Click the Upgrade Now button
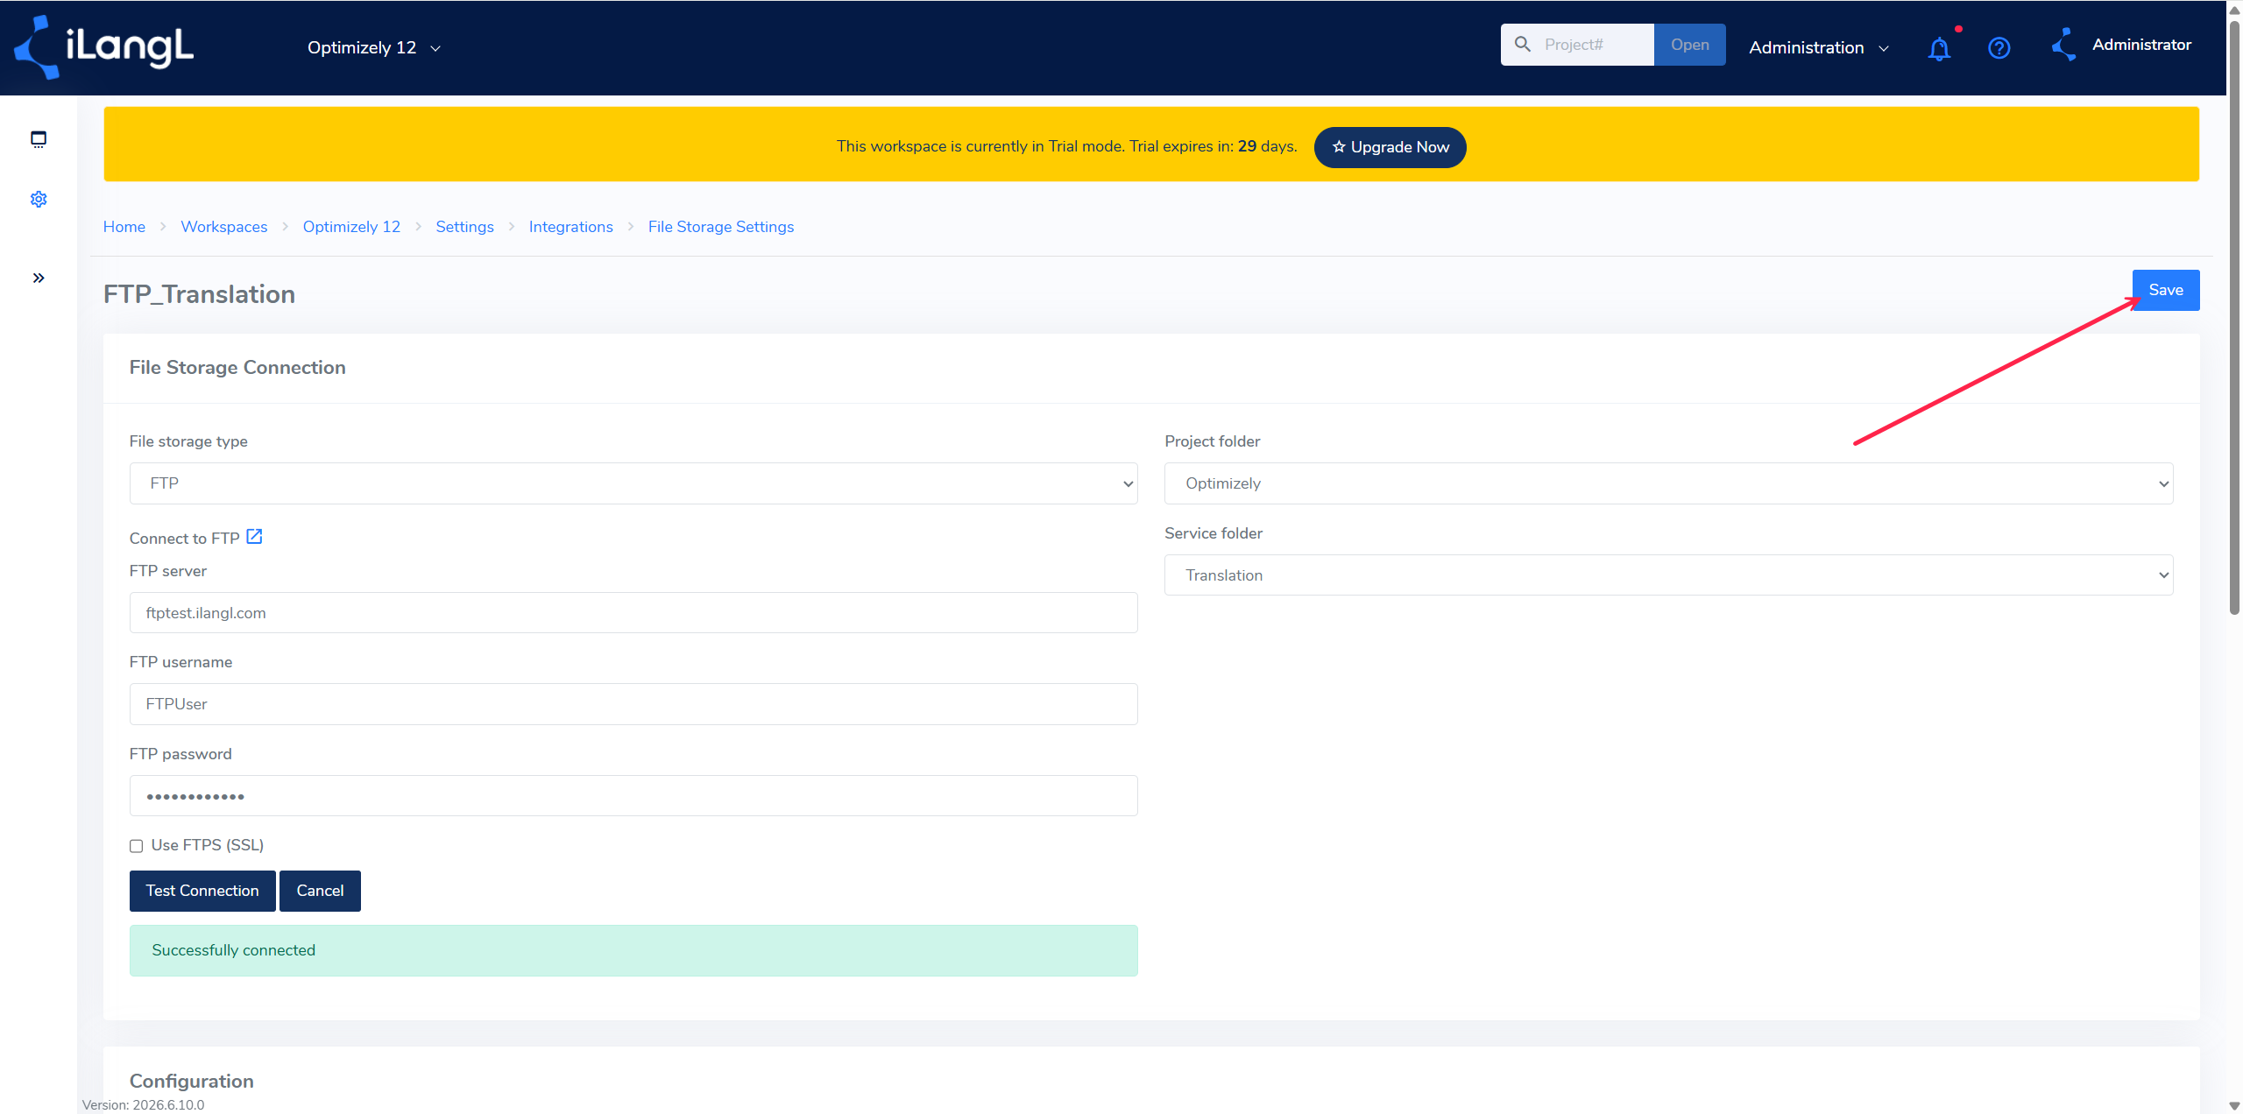The image size is (2243, 1114). click(x=1390, y=147)
